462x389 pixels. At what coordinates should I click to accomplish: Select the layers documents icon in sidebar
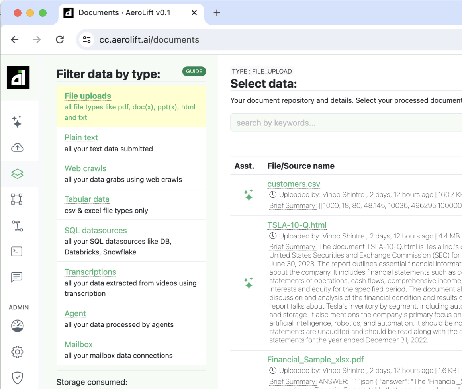point(18,174)
